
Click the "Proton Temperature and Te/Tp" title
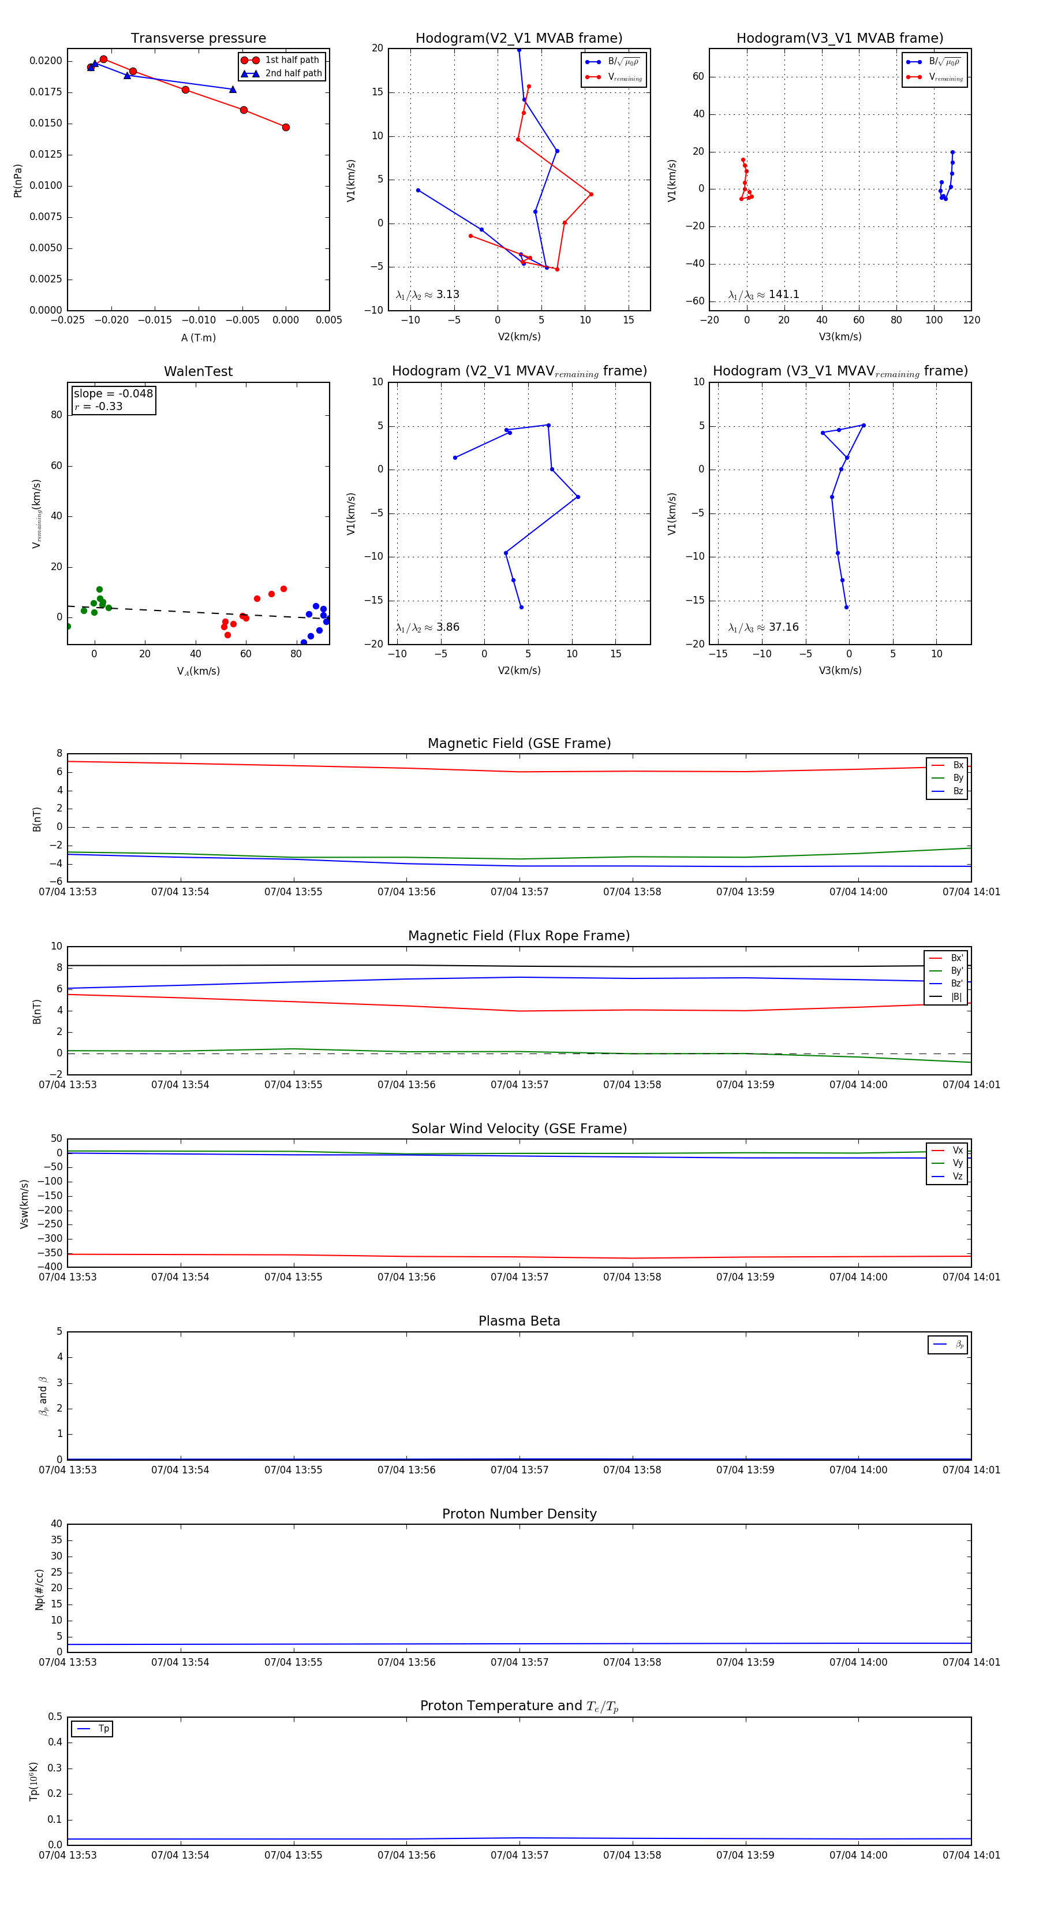519,1706
